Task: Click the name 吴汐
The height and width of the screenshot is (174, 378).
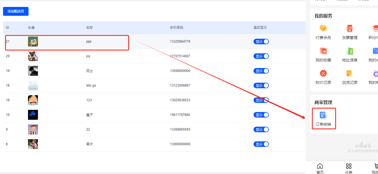Action: click(x=90, y=144)
